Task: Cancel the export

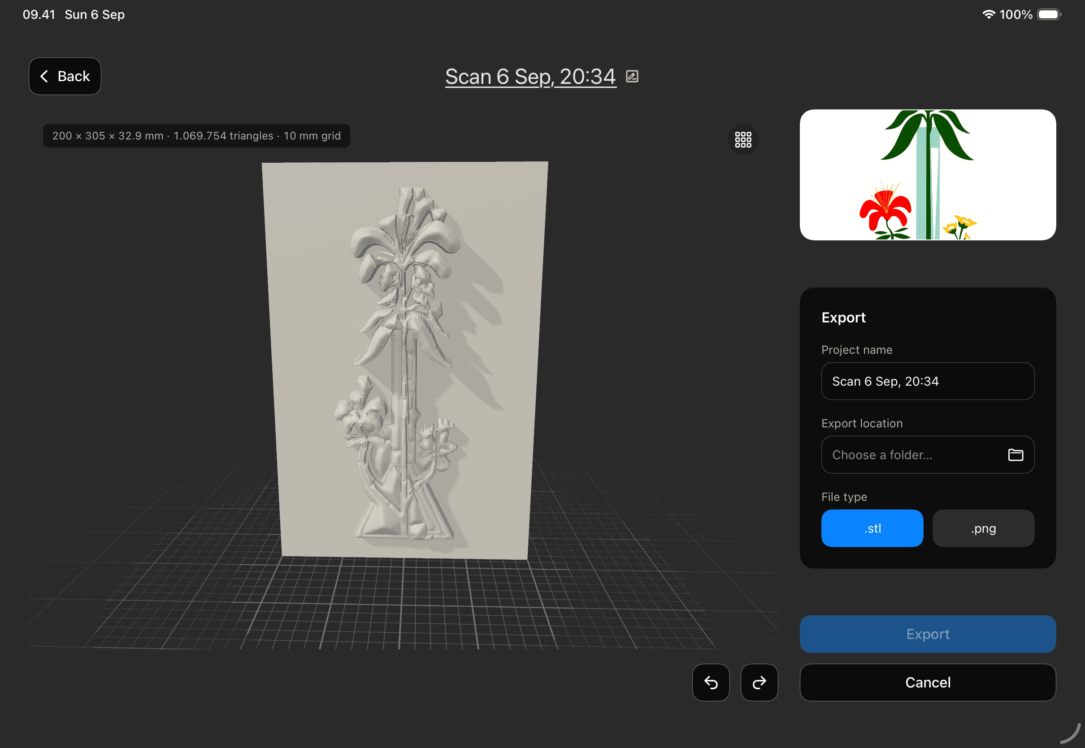Action: (928, 683)
